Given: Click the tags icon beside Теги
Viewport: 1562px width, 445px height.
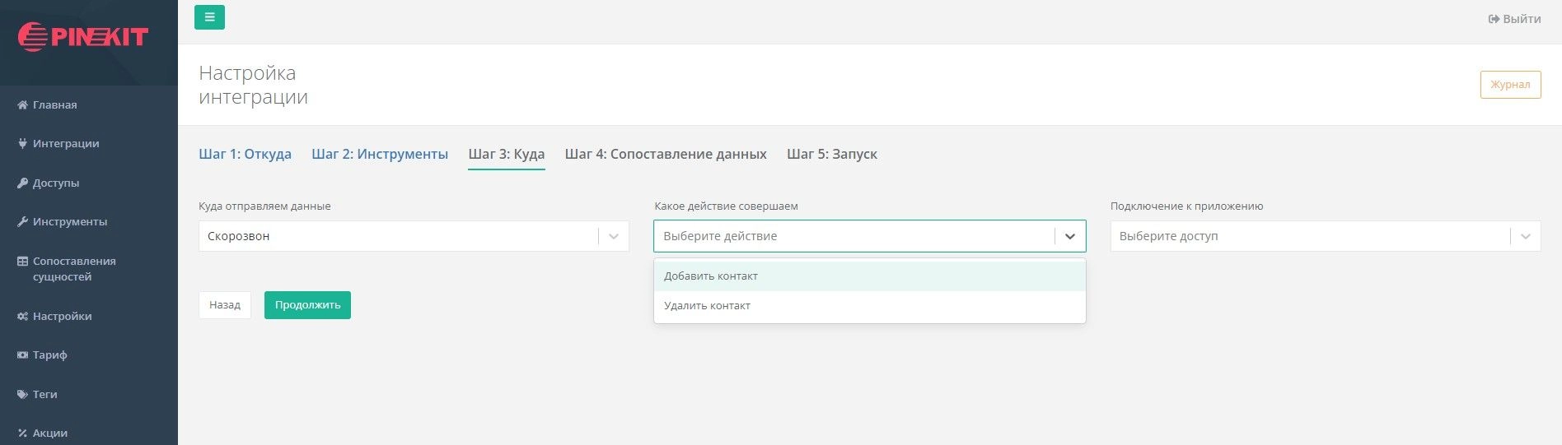Looking at the screenshot, I should [22, 395].
